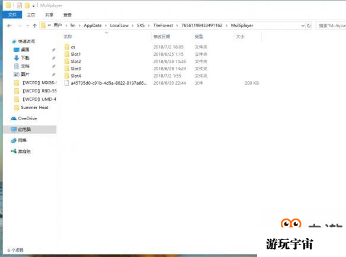Open 桌面 in the sidebar
Image resolution: width=346 pixels, height=257 pixels.
pyautogui.click(x=25, y=50)
